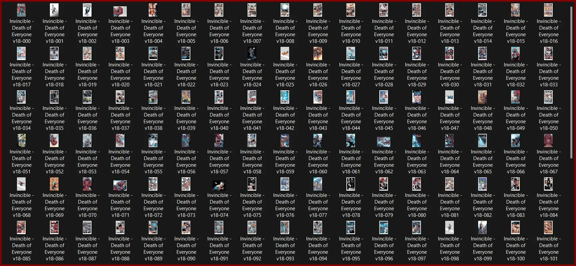
Task: Choose the v18-067 file icon
Action: pos(548,140)
